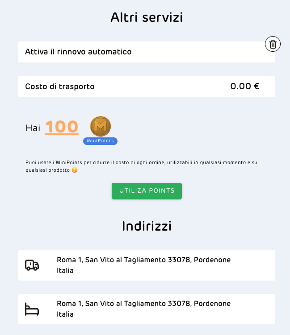Click the Indirizzi heading
Viewport: 290px width, 335px height.
click(x=147, y=226)
